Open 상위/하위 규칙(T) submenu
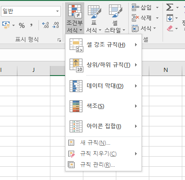Image resolution: width=185 pixels, height=180 pixels. pyautogui.click(x=103, y=65)
